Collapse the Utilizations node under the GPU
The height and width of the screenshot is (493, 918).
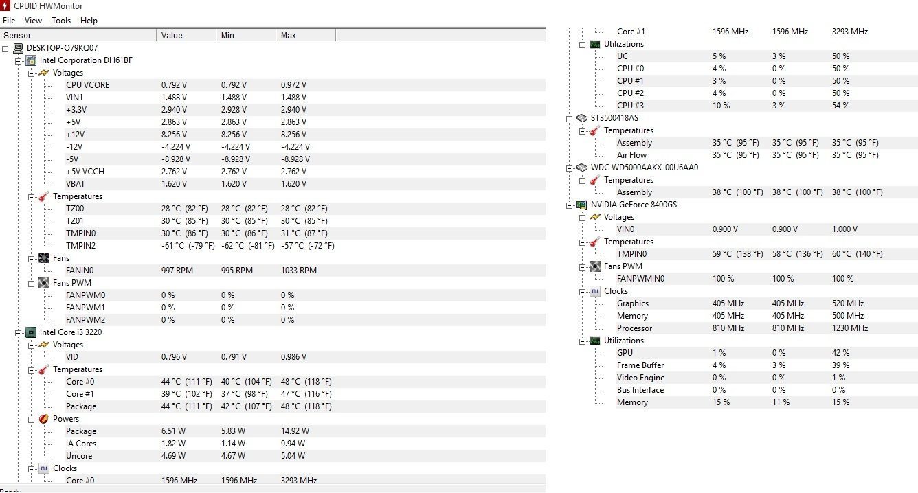click(x=583, y=341)
